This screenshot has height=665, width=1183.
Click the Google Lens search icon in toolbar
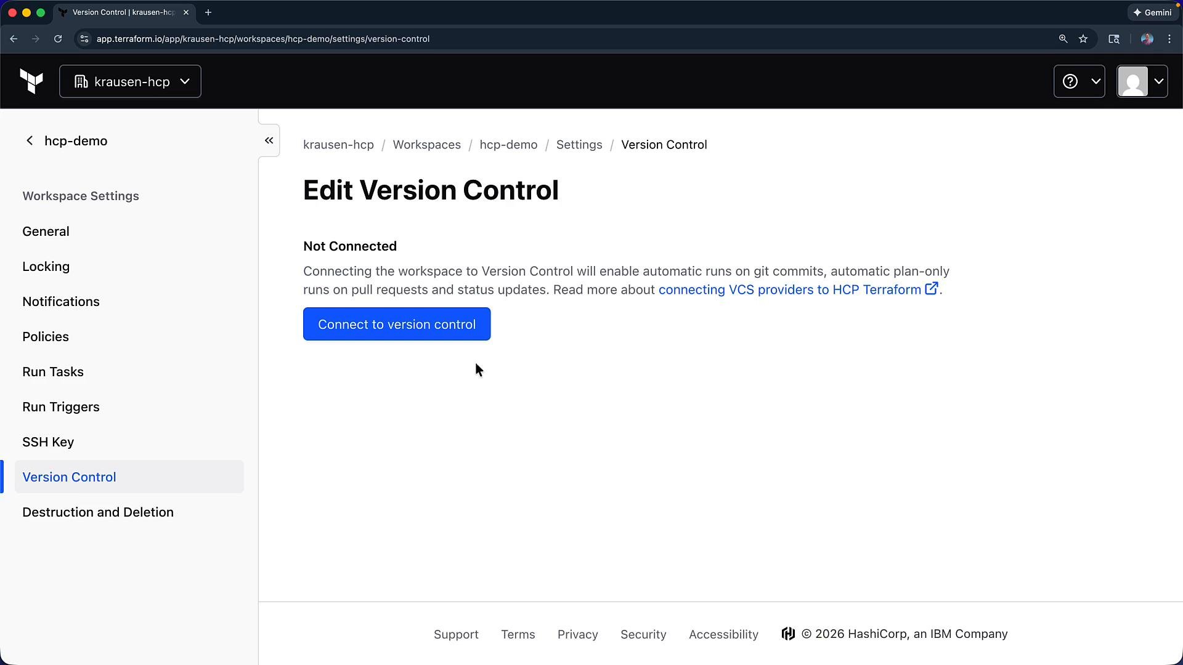1114,39
